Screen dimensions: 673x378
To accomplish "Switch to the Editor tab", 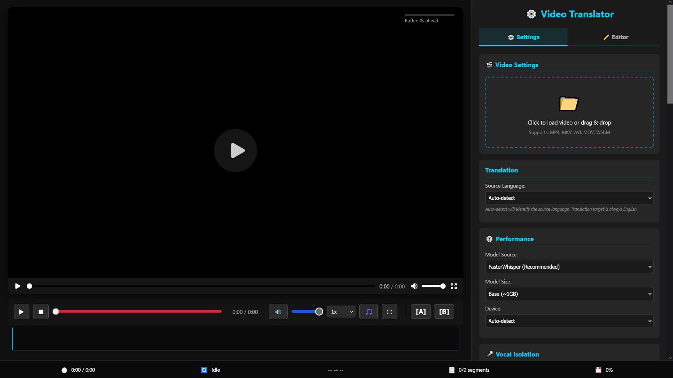I will 616,37.
